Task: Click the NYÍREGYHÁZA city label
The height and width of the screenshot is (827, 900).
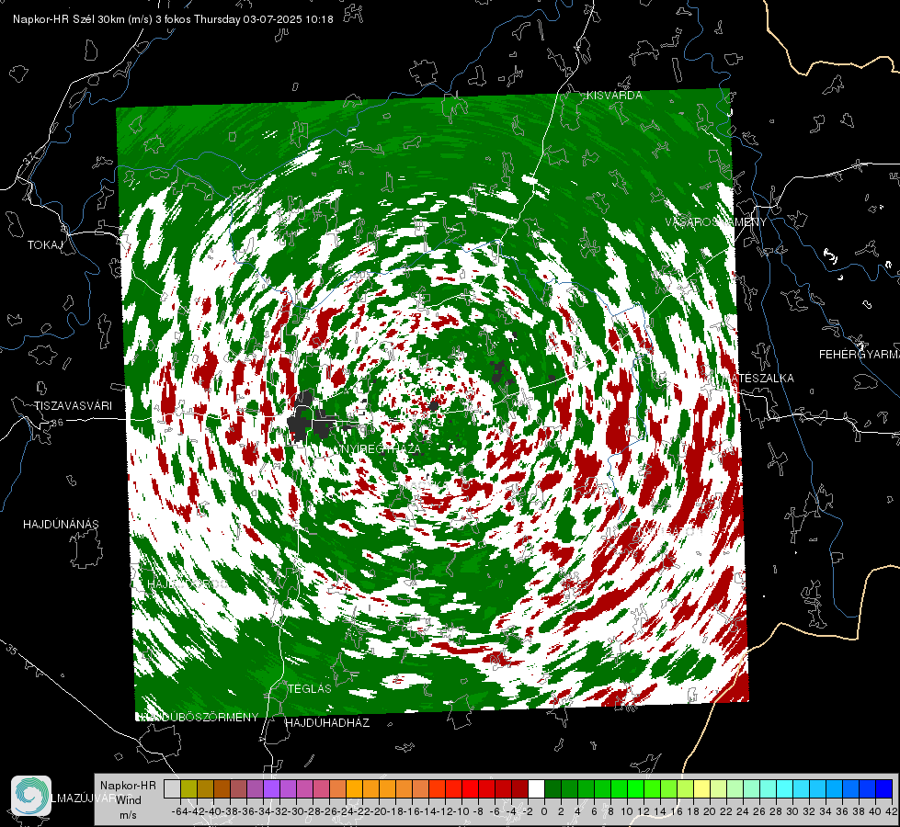Action: tap(382, 448)
